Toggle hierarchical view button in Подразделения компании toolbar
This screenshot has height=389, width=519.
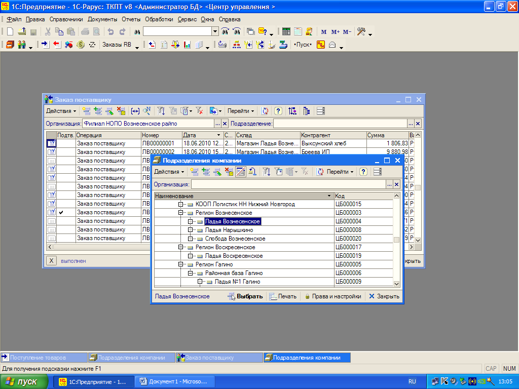241,172
